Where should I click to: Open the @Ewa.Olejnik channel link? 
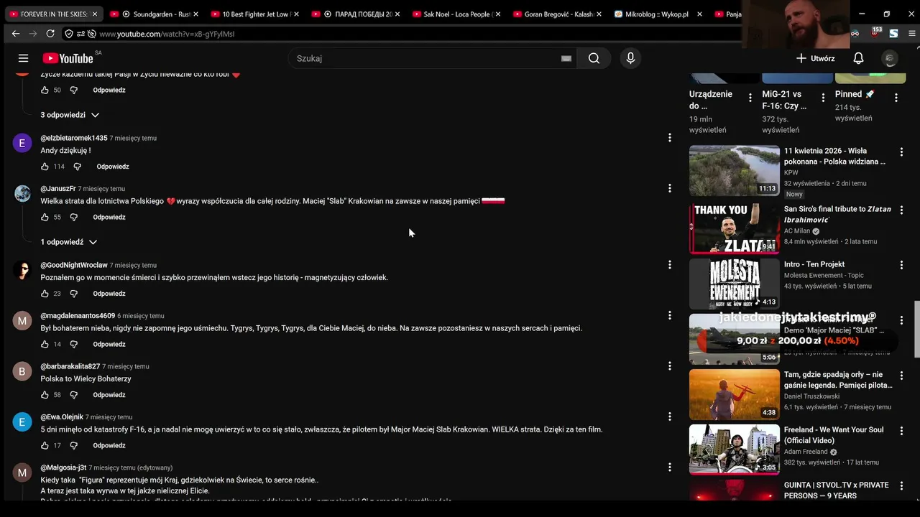62,416
